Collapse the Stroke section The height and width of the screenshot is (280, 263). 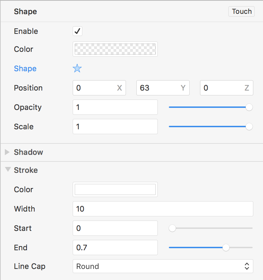click(7, 170)
